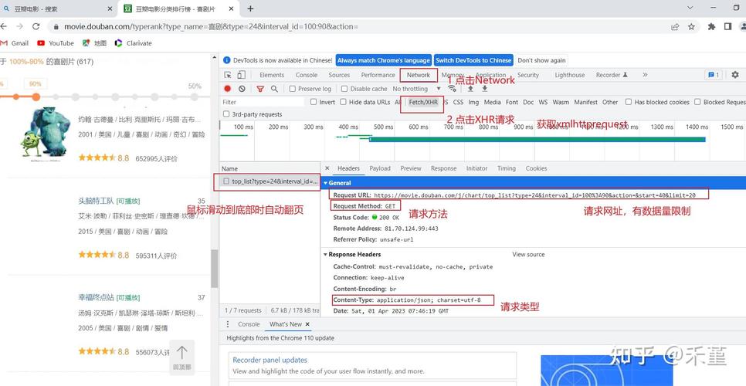Image resolution: width=746 pixels, height=386 pixels.
Task: Filter requests by CSS type
Action: tap(458, 102)
